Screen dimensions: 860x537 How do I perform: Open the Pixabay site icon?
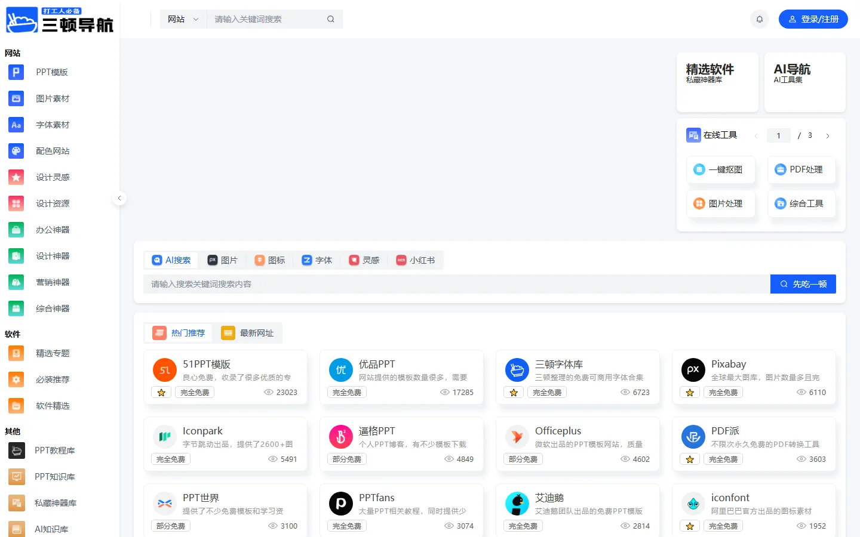pyautogui.click(x=693, y=370)
